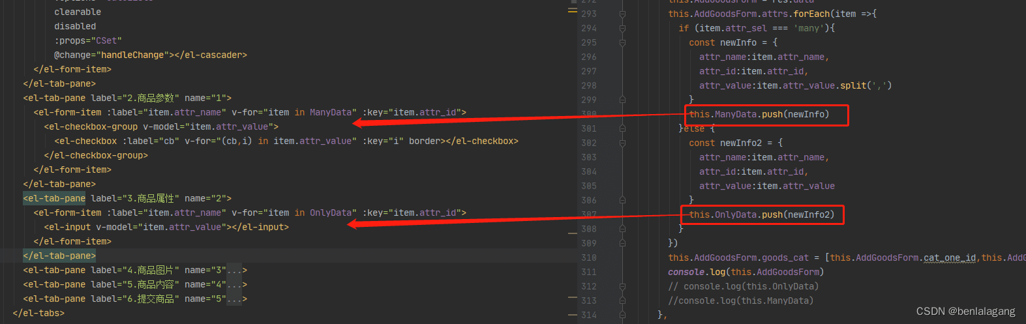Screen dimensions: 1026x324
Task: Click this.OnlyData.push(newInfo2) statement
Action: 761,214
